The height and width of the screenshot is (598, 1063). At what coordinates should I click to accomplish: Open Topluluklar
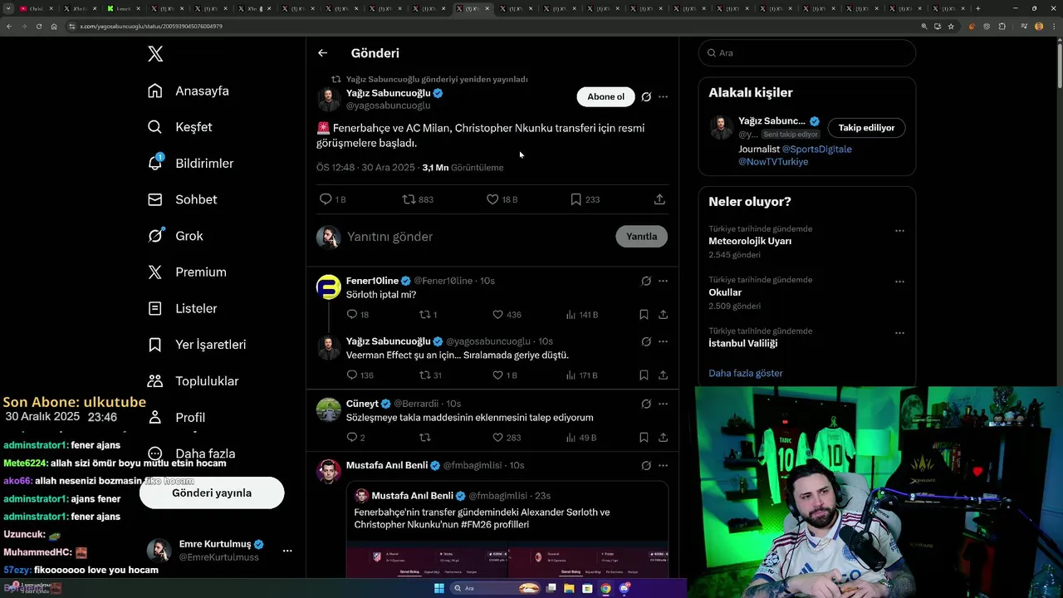[193, 381]
